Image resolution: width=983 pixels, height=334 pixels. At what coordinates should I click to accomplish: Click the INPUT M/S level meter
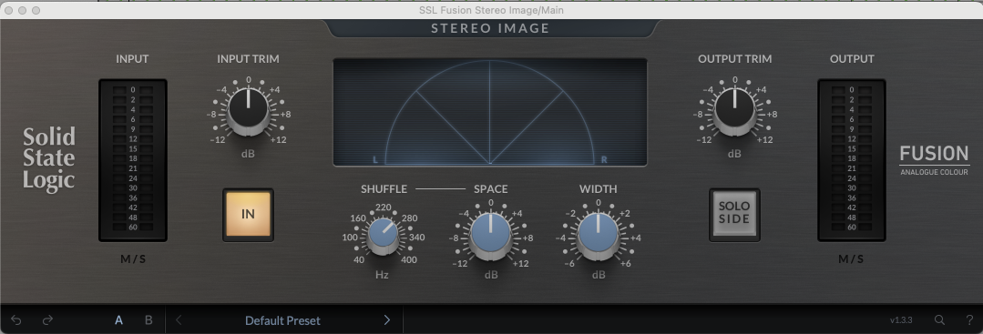pyautogui.click(x=133, y=160)
